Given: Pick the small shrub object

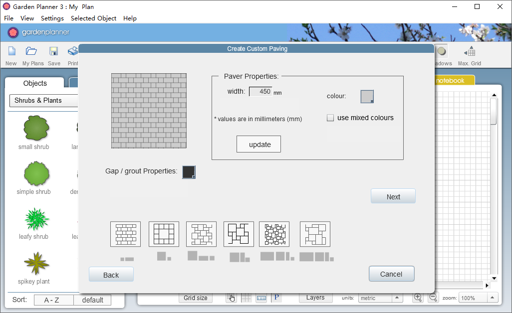Looking at the screenshot, I should click(36, 128).
